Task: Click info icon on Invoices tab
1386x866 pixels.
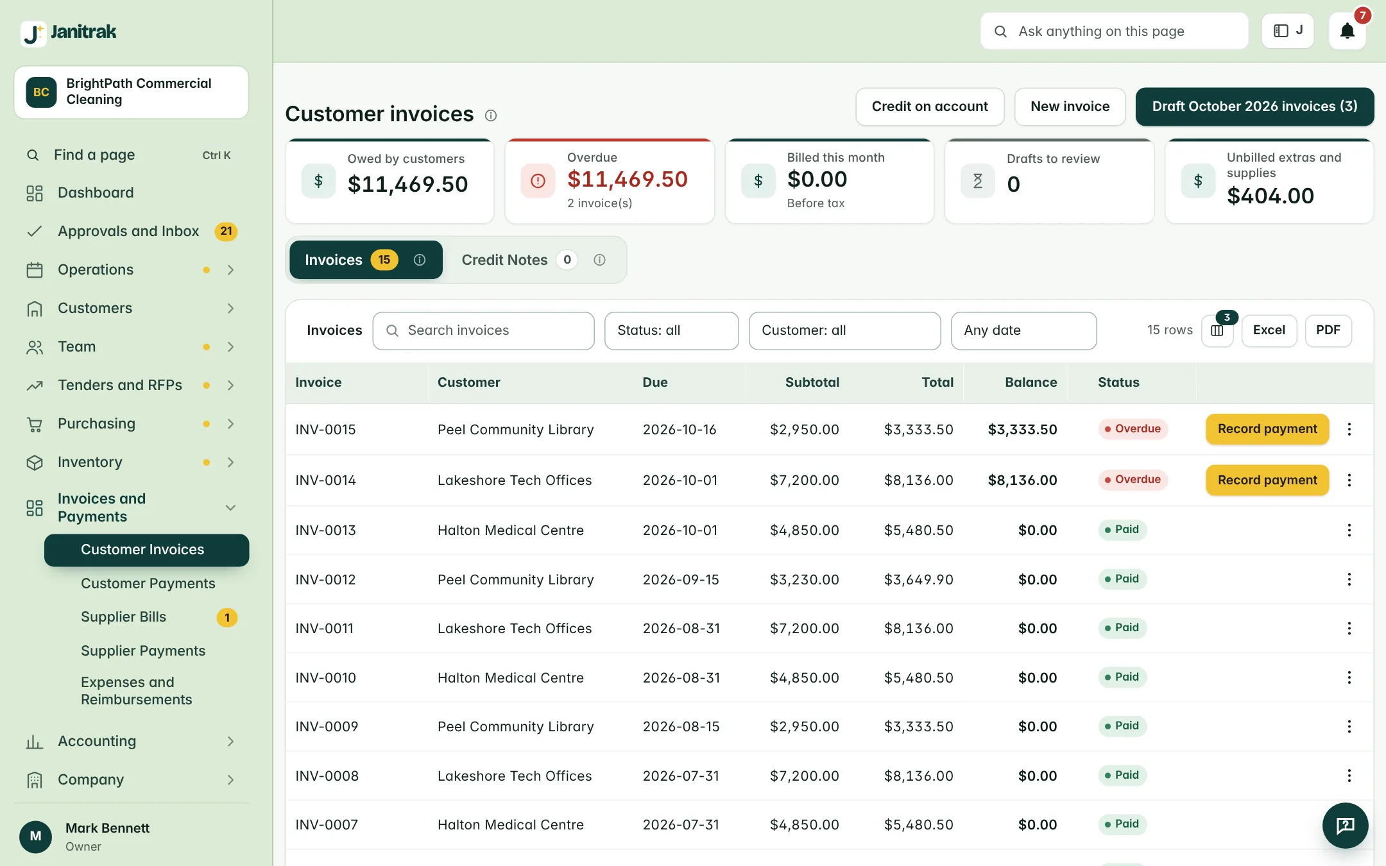Action: pos(420,260)
